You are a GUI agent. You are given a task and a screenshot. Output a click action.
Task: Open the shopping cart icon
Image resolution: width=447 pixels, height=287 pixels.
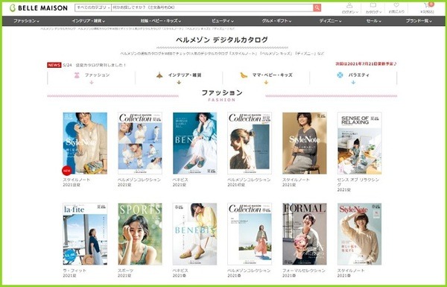coord(428,8)
